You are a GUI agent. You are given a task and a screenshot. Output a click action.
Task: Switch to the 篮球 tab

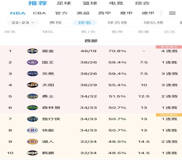click(x=90, y=3)
